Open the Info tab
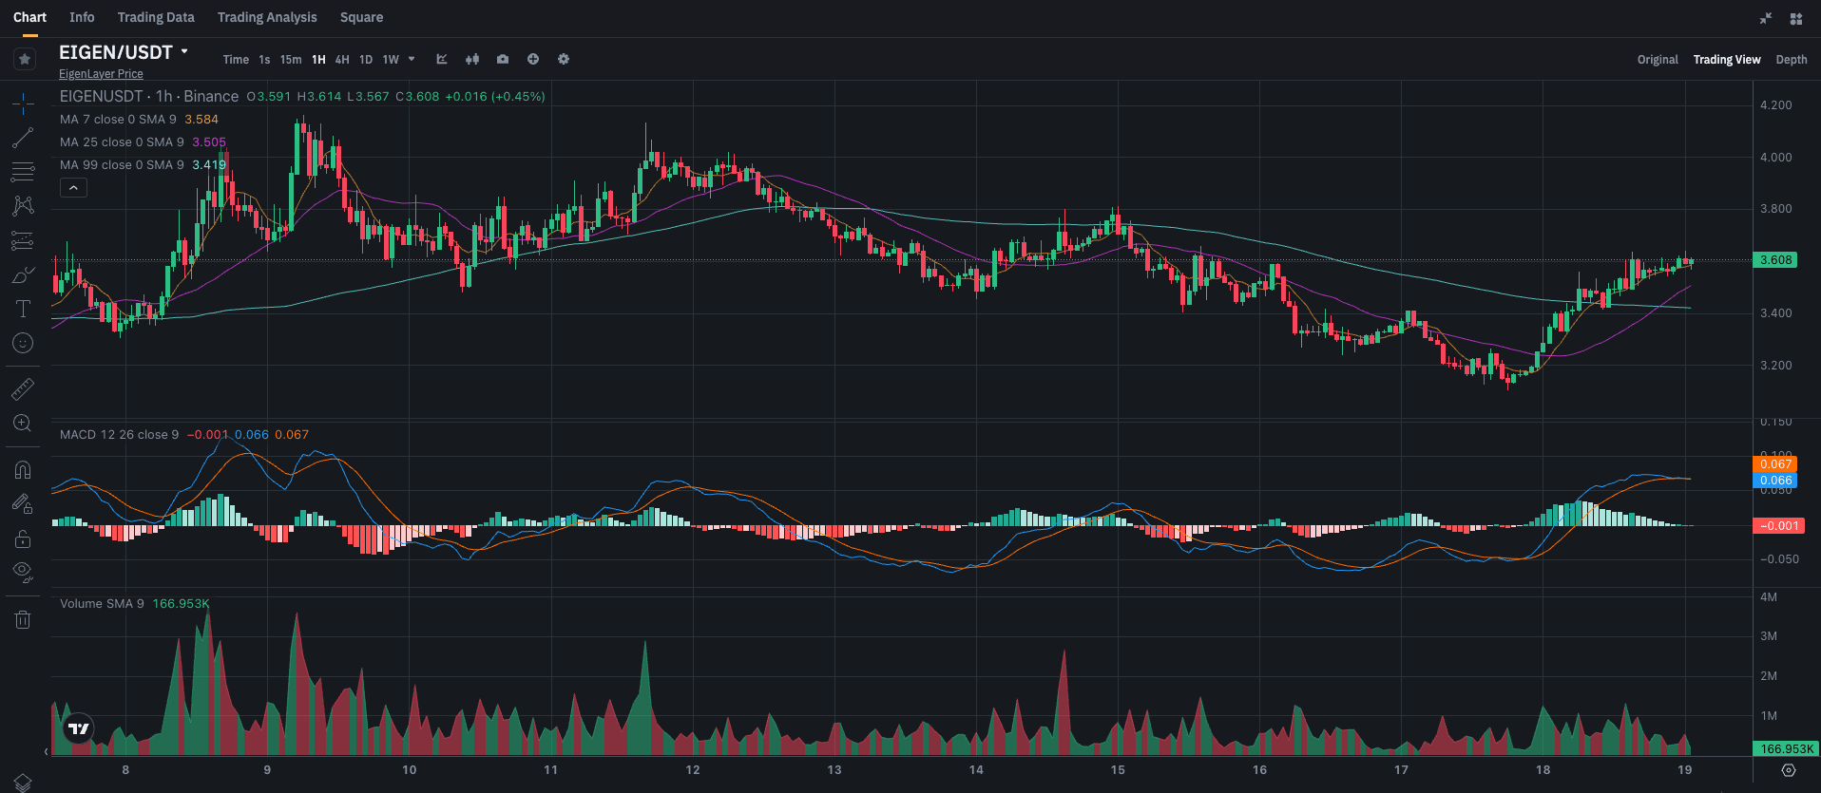 click(x=82, y=17)
